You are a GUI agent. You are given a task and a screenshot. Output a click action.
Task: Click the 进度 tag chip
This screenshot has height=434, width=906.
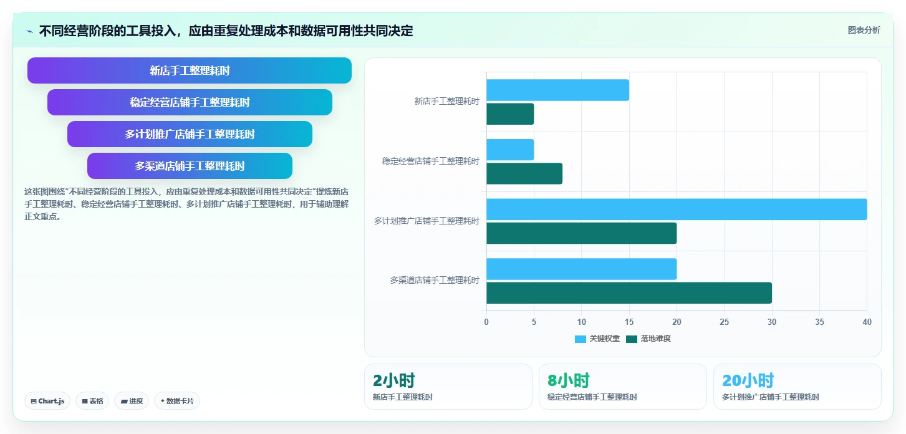click(132, 401)
